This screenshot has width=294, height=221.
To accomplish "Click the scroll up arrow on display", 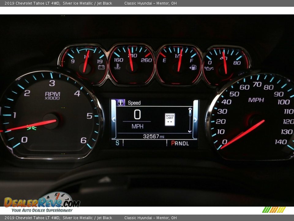I will coord(190,108).
